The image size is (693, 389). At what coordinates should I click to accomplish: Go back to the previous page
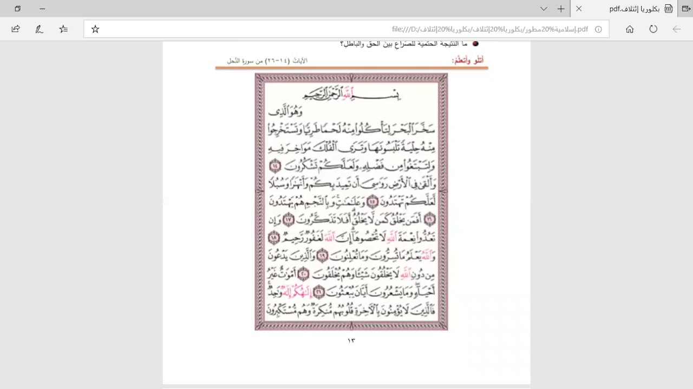click(677, 29)
